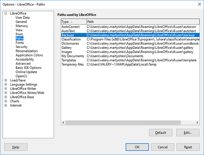Open the Edit... path dialog

pyautogui.click(x=188, y=133)
